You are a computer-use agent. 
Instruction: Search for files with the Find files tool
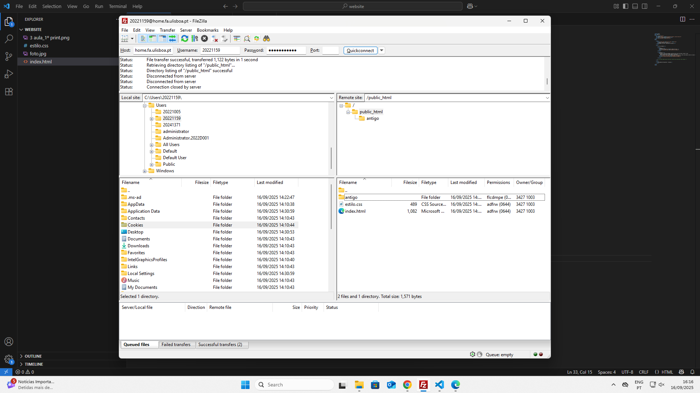coord(267,39)
